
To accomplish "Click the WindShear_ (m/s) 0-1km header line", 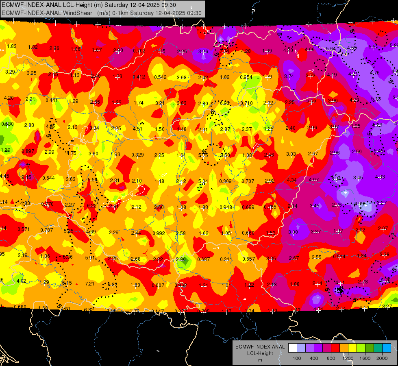I will (102, 13).
